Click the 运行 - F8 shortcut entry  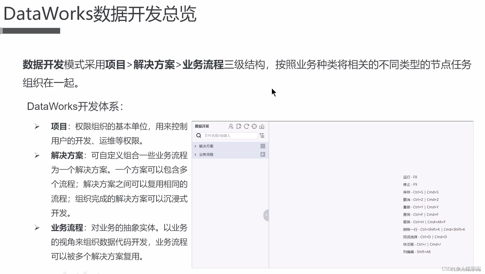(410, 177)
